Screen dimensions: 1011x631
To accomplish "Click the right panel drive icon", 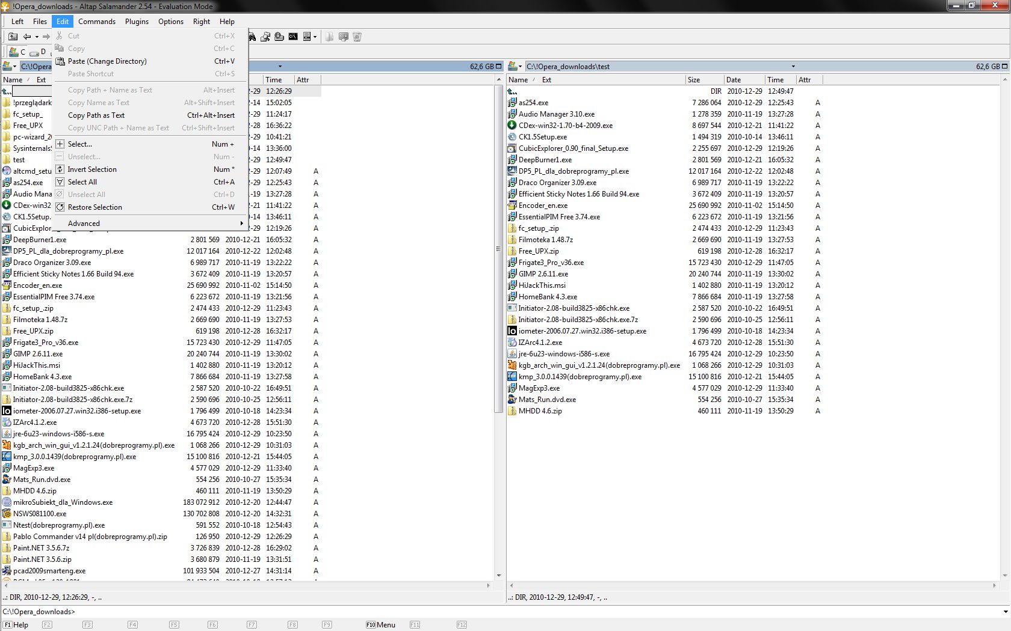I will 513,66.
